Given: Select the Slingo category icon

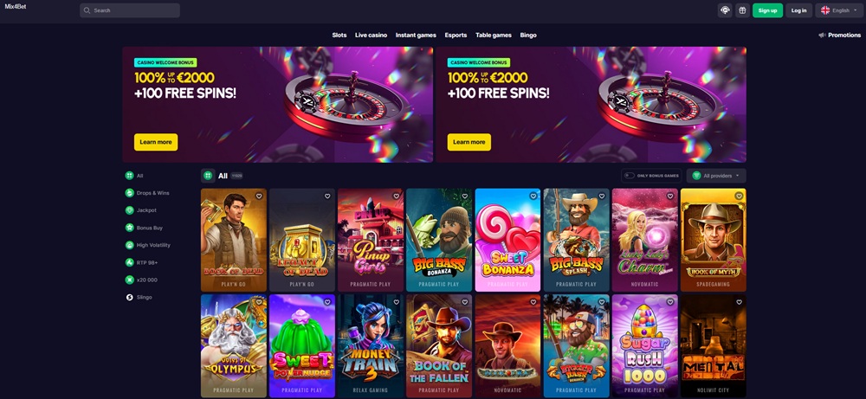Looking at the screenshot, I should [129, 297].
